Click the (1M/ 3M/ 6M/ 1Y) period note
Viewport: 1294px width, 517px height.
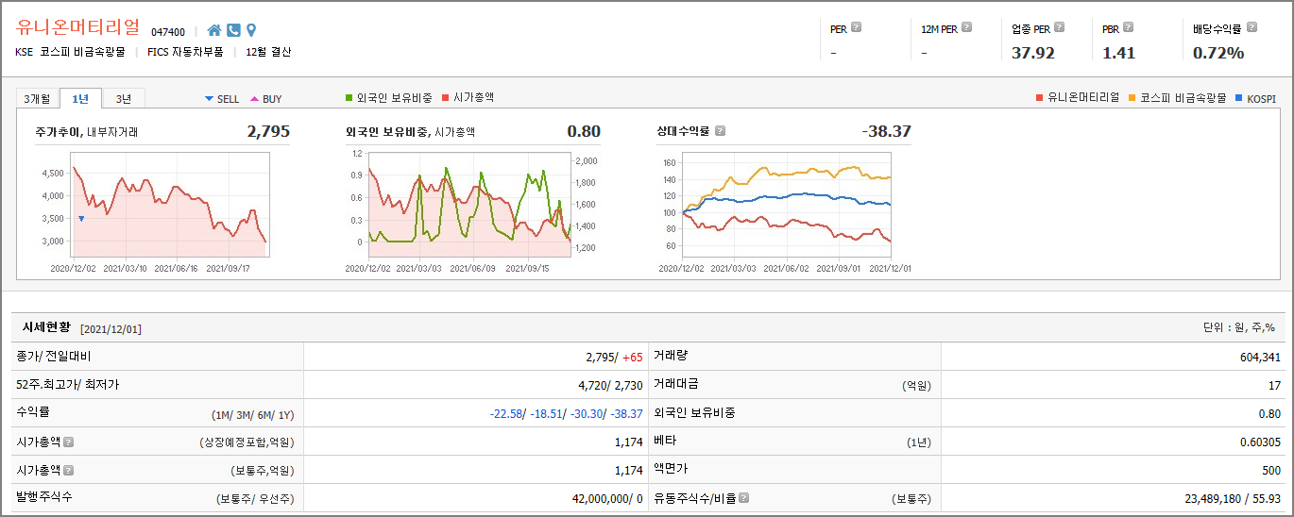252,414
